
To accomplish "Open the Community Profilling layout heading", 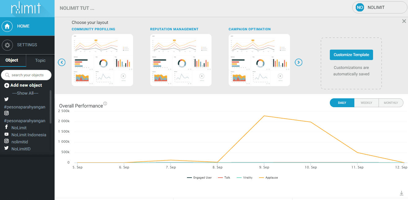I will coord(93,29).
